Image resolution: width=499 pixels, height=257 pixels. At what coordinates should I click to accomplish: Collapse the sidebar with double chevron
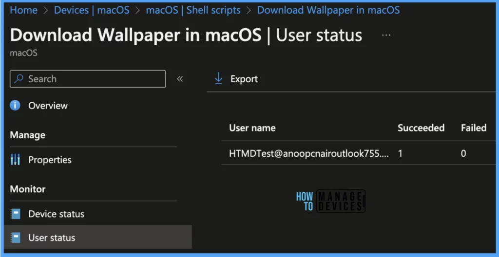pos(180,79)
